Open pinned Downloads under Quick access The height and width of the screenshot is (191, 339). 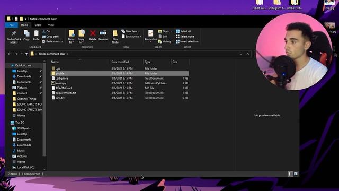pyautogui.click(x=24, y=76)
